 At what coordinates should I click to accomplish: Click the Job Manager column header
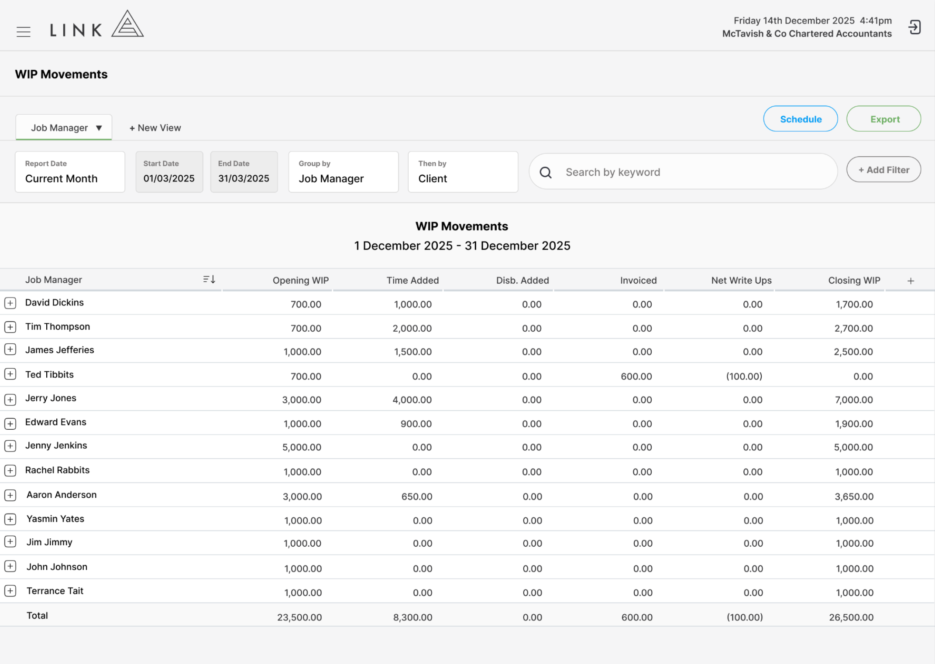54,280
